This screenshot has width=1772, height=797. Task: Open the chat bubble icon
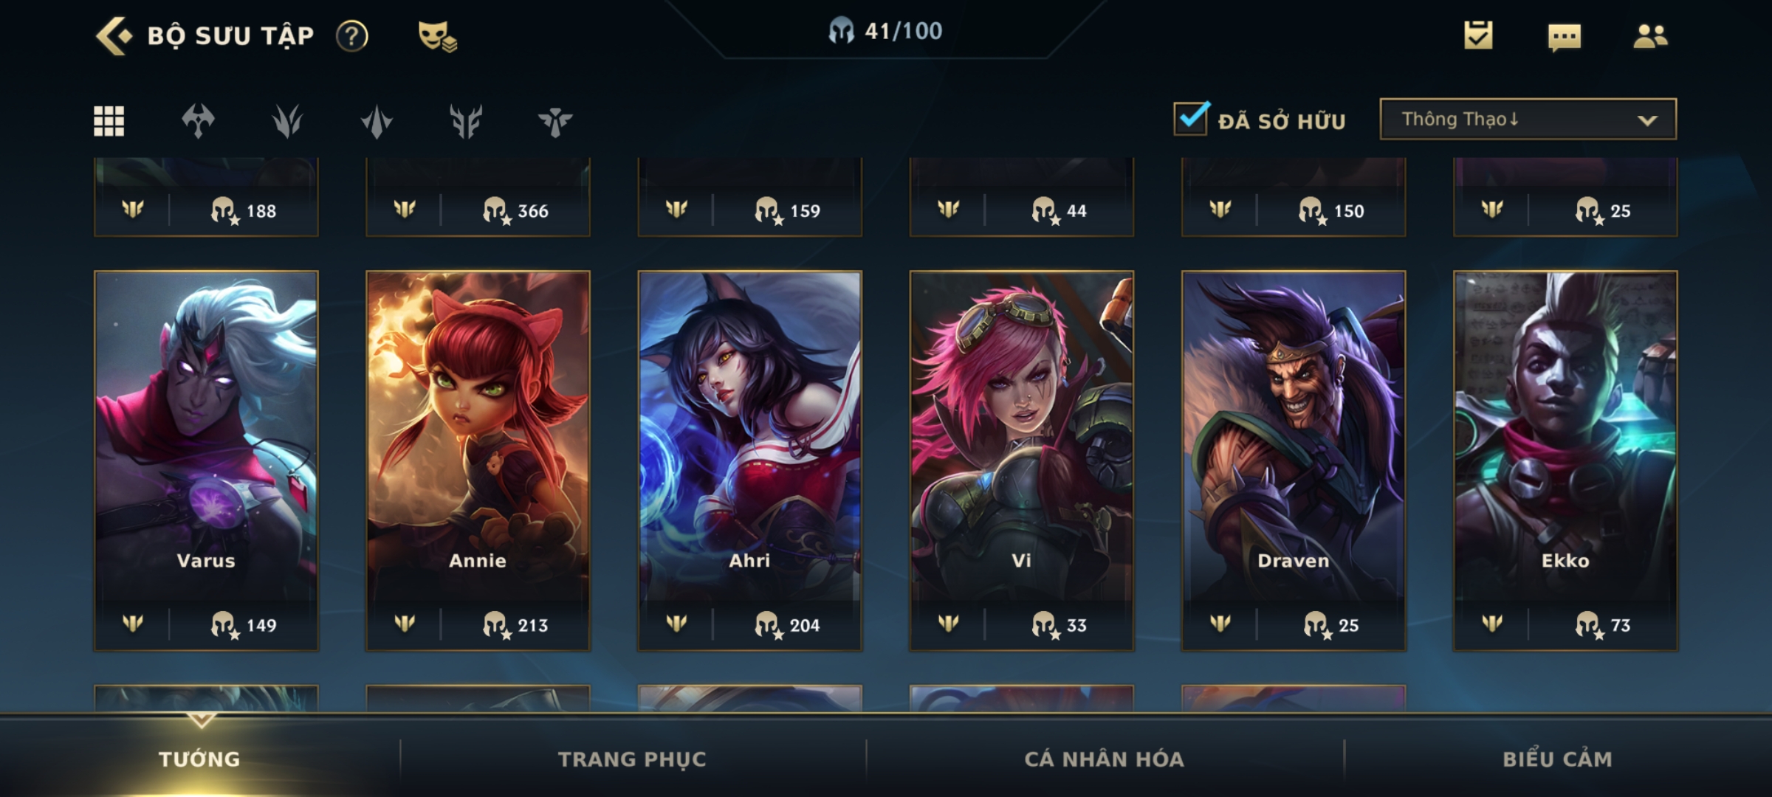coord(1565,37)
